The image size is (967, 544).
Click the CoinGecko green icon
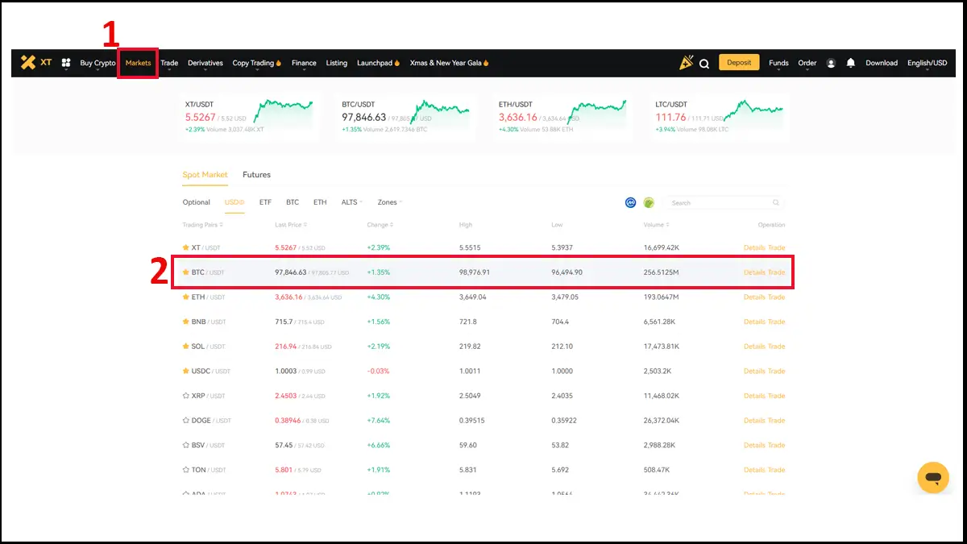pyautogui.click(x=649, y=202)
